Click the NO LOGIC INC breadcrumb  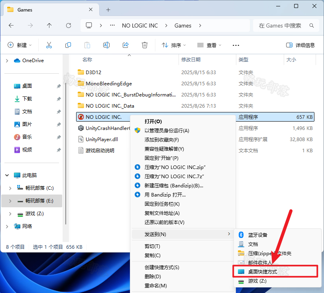click(x=140, y=26)
